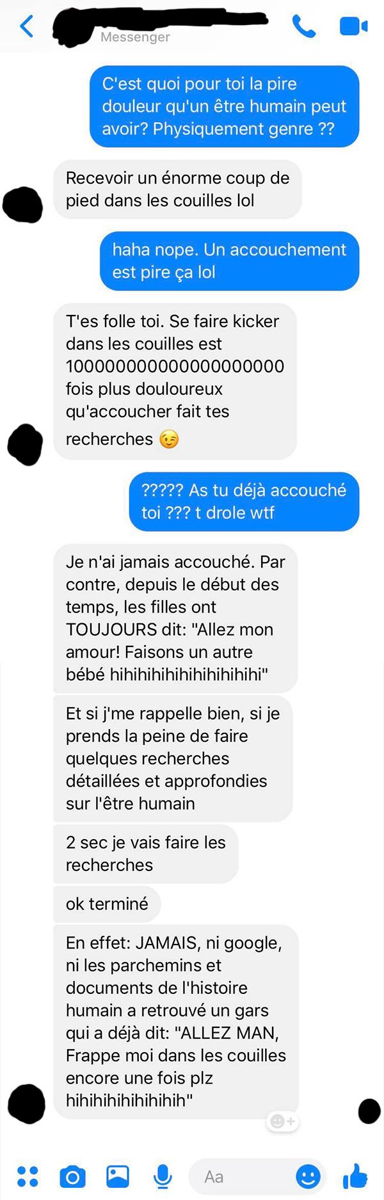Tap the "haha nope. Un accouchement" sent message

pos(229,261)
